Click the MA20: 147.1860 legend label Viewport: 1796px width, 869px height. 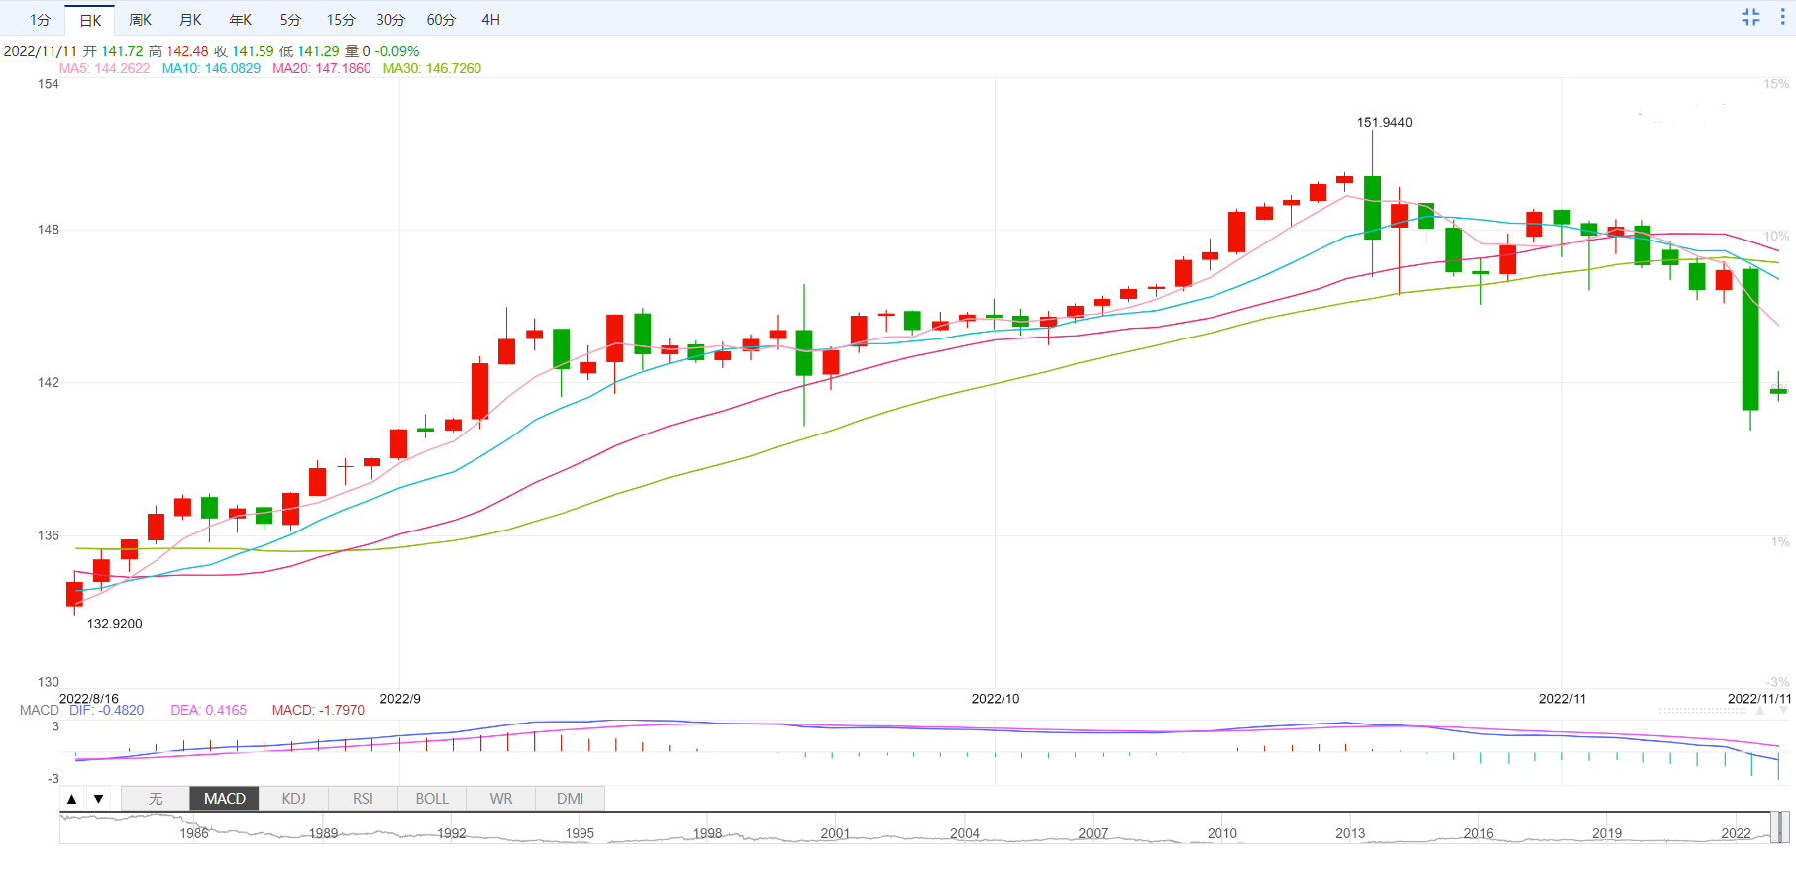[322, 68]
